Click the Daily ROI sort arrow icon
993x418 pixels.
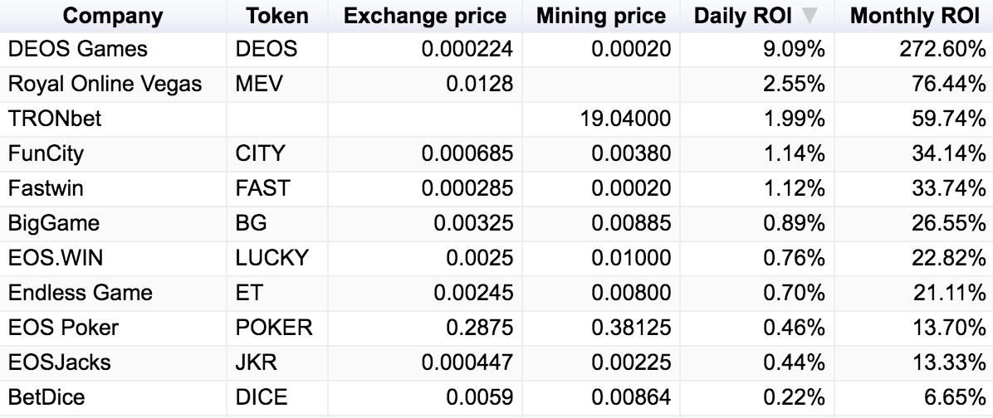810,16
